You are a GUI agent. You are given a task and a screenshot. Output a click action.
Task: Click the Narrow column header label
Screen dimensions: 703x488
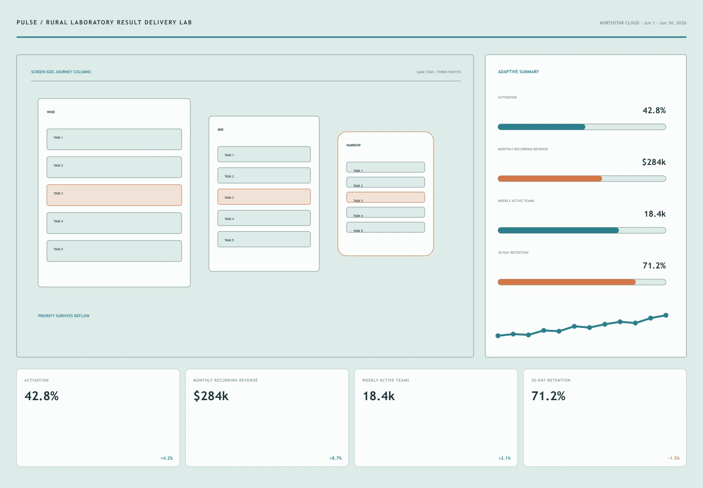pyautogui.click(x=353, y=145)
